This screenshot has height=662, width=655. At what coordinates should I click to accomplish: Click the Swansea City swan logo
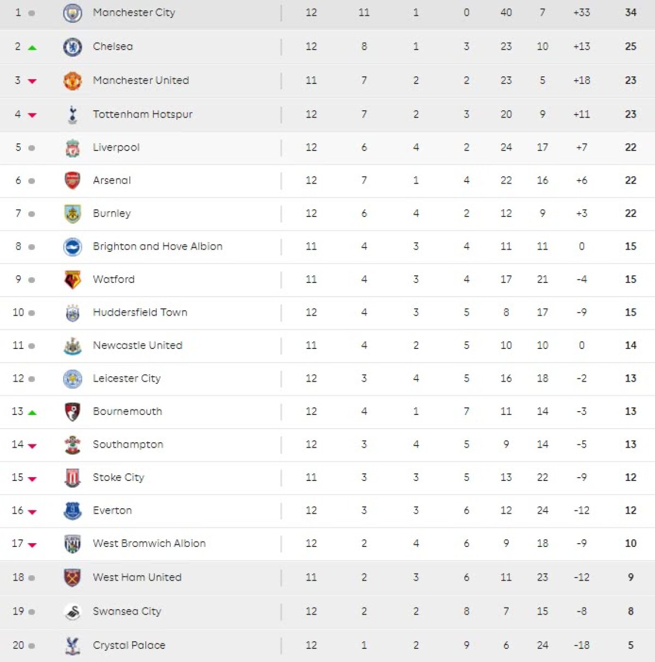click(x=73, y=612)
